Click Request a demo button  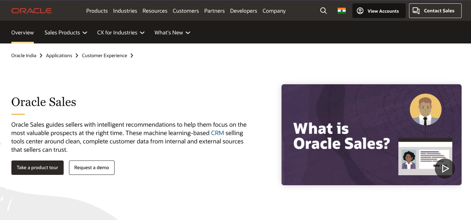coord(92,168)
